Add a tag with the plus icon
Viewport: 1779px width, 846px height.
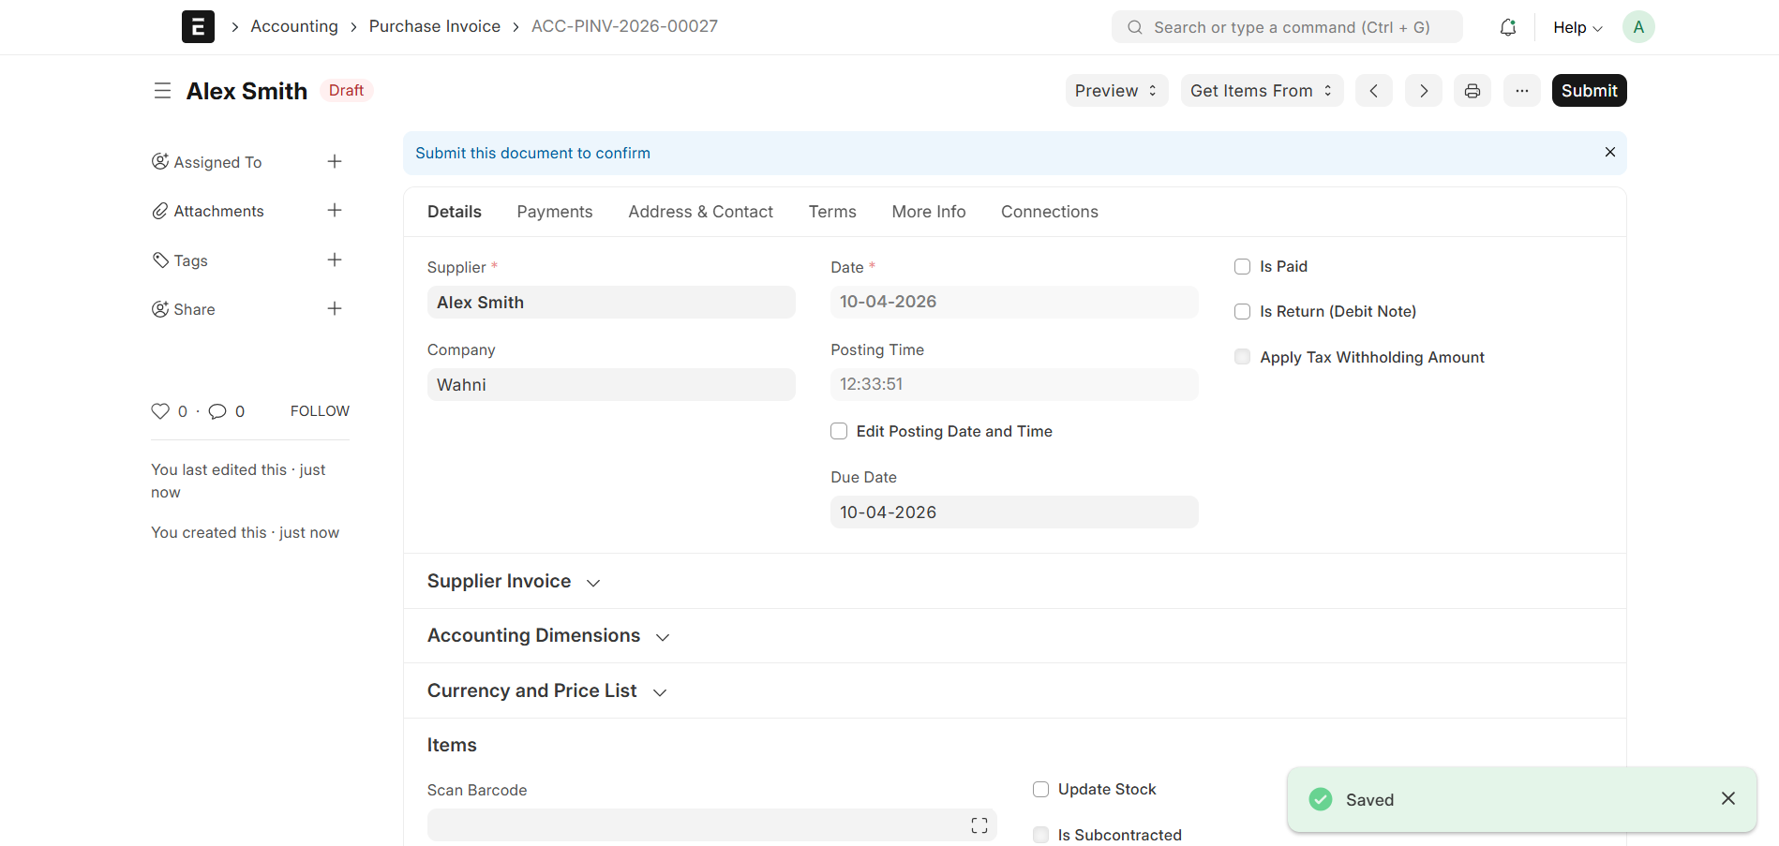click(x=335, y=260)
